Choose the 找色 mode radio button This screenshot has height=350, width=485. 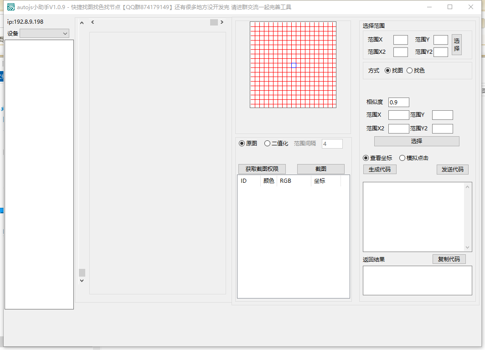(x=409, y=71)
